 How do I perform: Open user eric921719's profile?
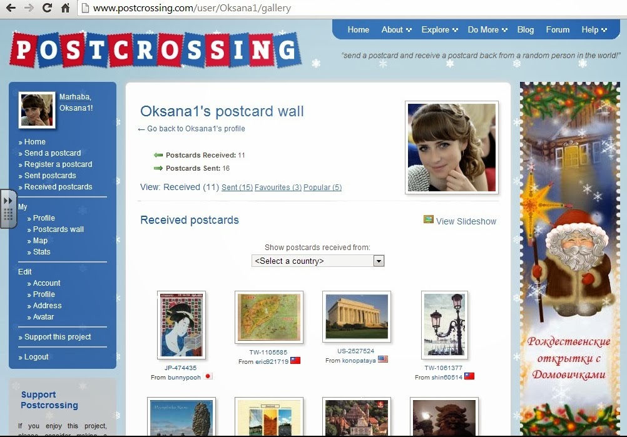tap(272, 361)
